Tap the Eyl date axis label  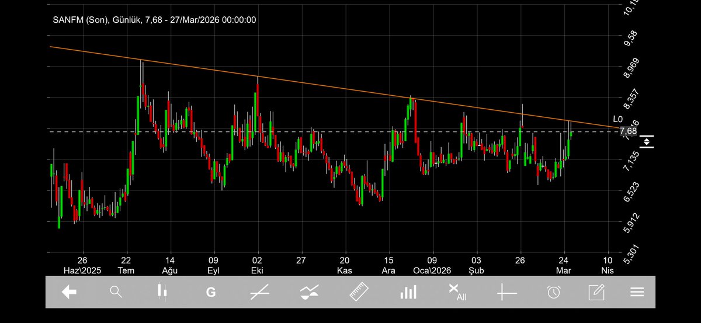(x=213, y=270)
